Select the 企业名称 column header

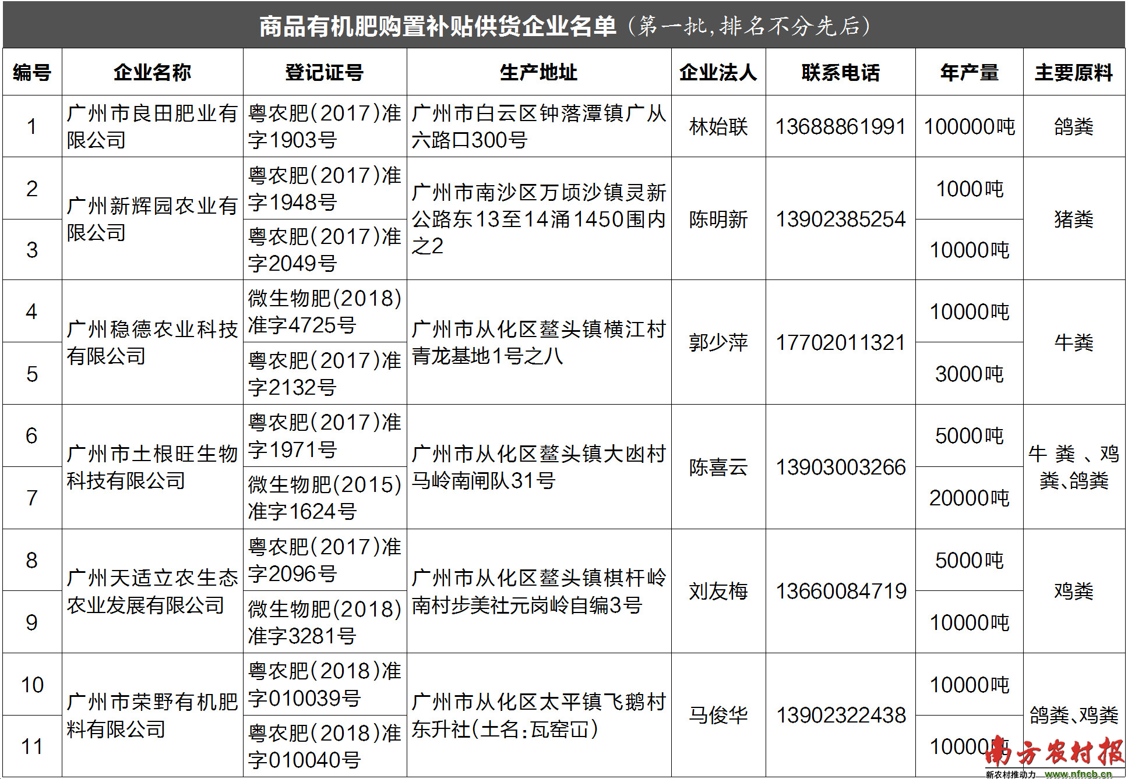(x=152, y=73)
